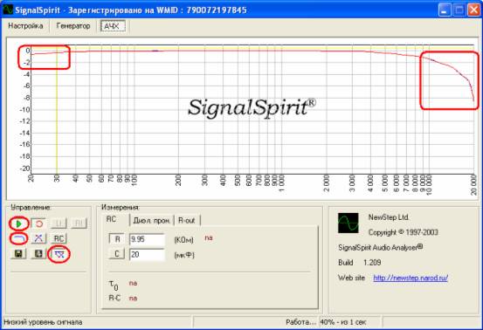Screen dimensions: 483x330
Task: Click the '40% - из 1 сек' status
Action: pyautogui.click(x=343, y=322)
